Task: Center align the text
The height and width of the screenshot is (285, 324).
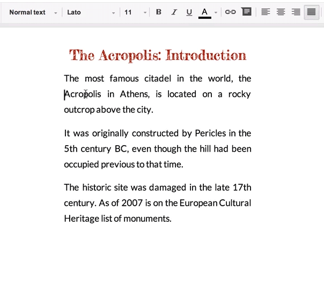Action: point(281,12)
